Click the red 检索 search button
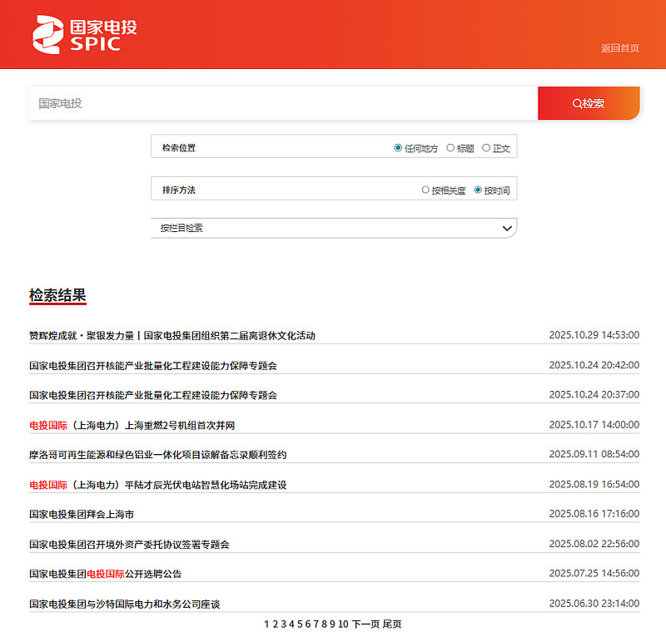Screen dimensions: 666x637 [x=589, y=103]
